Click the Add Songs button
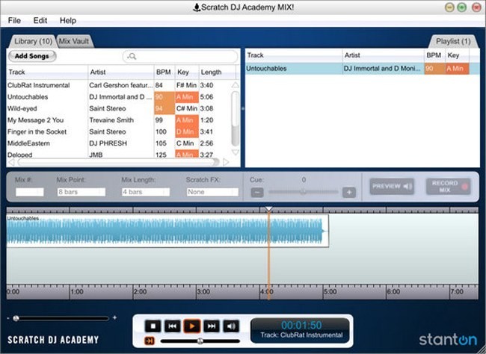Viewport: 486px width, 354px height. click(x=32, y=56)
